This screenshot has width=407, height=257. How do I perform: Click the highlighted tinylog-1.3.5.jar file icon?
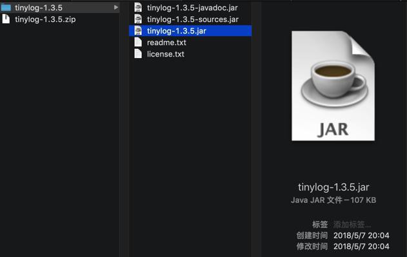click(138, 31)
